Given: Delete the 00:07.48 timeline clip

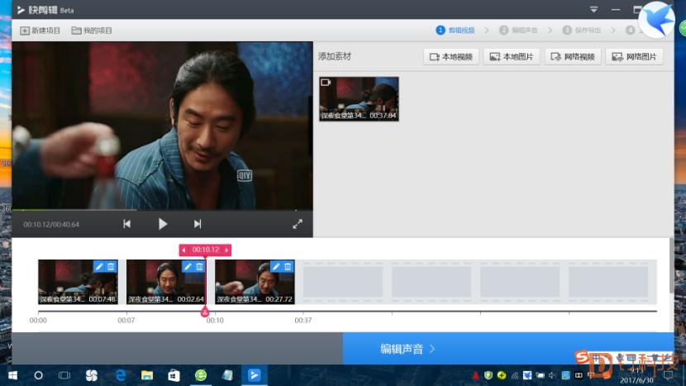Looking at the screenshot, I should tap(111, 266).
